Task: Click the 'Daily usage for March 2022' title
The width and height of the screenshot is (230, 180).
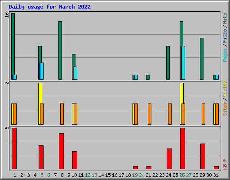Action: point(49,7)
